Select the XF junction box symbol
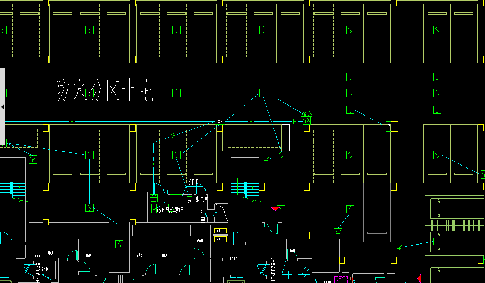This screenshot has height=283, width=485. tap(220, 122)
